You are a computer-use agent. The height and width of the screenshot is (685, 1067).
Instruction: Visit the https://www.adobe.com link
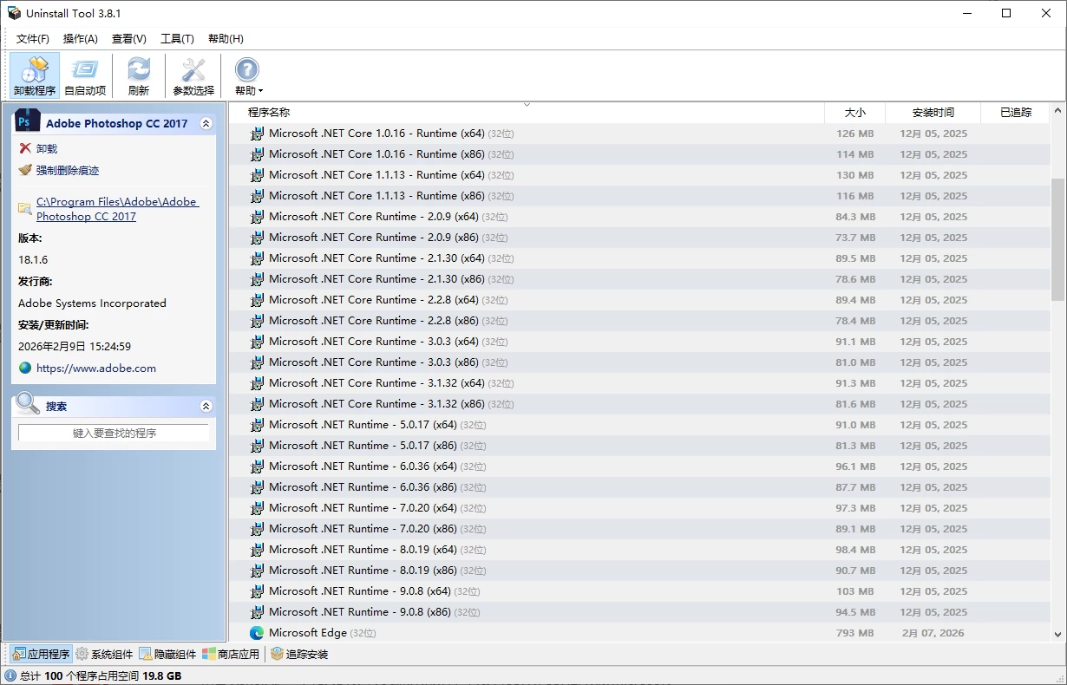[x=95, y=369]
